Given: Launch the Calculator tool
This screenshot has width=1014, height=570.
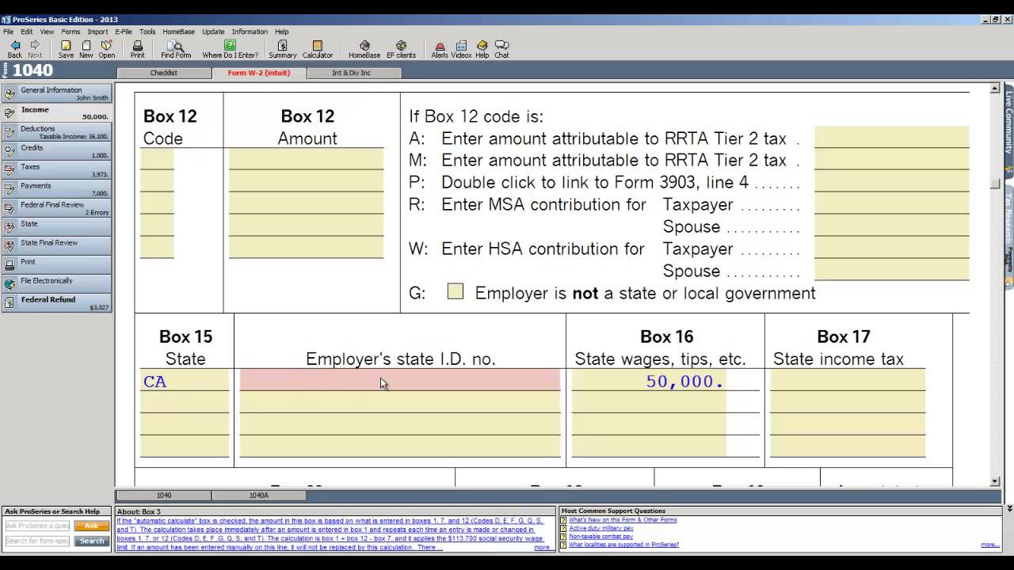Looking at the screenshot, I should click(x=318, y=49).
